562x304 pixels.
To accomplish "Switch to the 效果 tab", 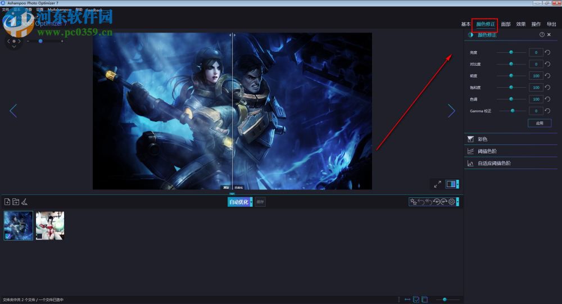I will click(x=521, y=24).
